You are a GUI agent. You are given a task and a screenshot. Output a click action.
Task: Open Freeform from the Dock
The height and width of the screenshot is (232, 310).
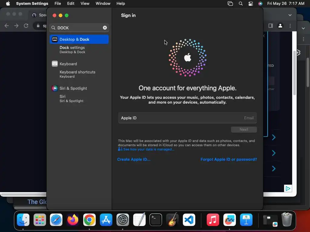pos(229,220)
